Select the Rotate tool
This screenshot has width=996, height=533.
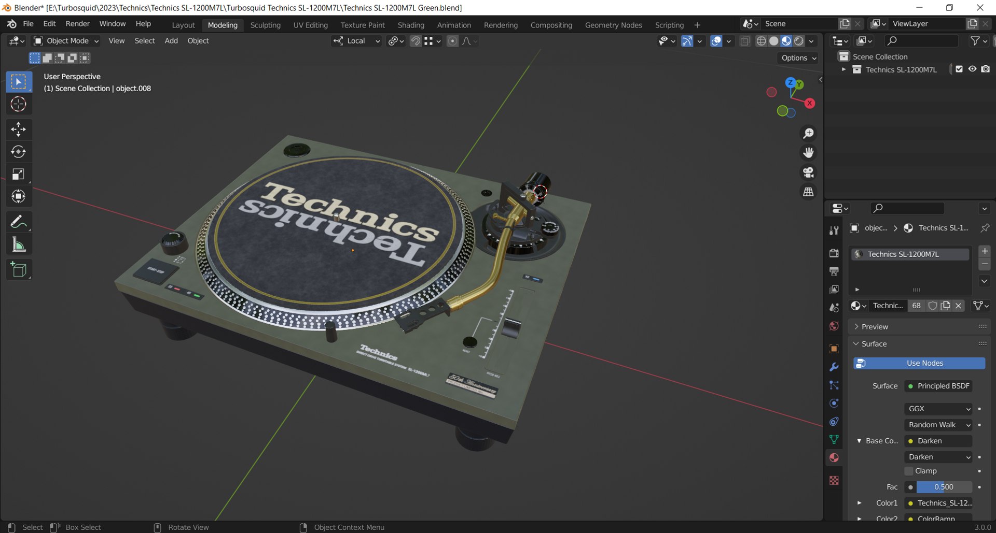[x=19, y=152]
